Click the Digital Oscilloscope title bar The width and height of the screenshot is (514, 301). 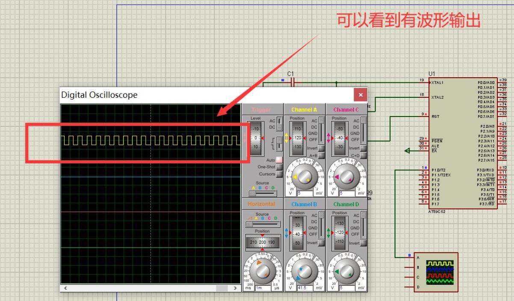point(207,95)
